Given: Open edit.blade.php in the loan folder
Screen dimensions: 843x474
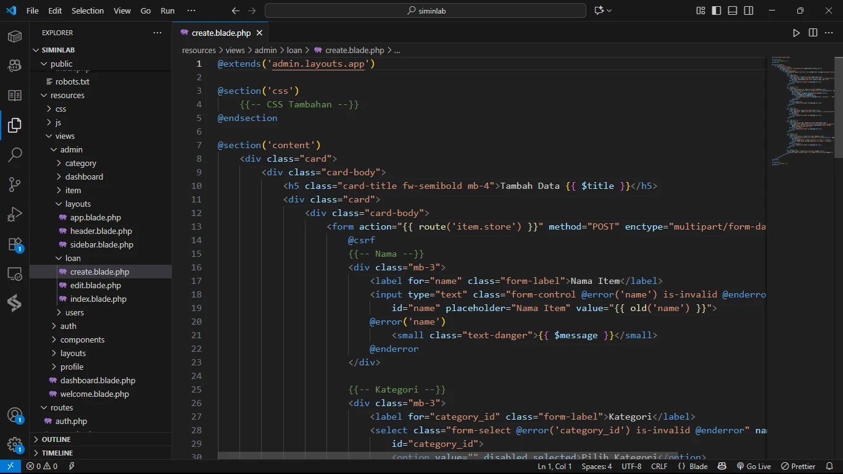Looking at the screenshot, I should coord(95,285).
